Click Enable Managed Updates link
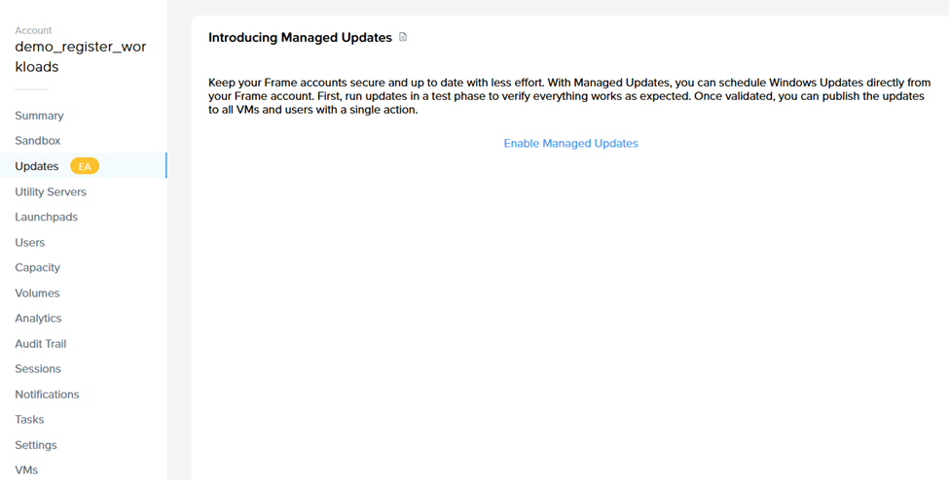 (x=570, y=143)
